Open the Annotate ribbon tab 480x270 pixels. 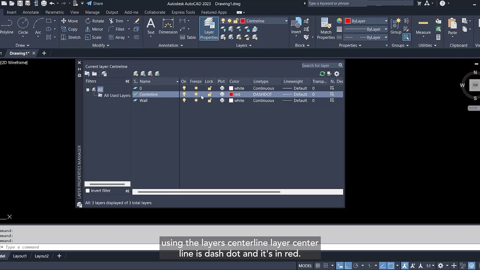tap(31, 12)
